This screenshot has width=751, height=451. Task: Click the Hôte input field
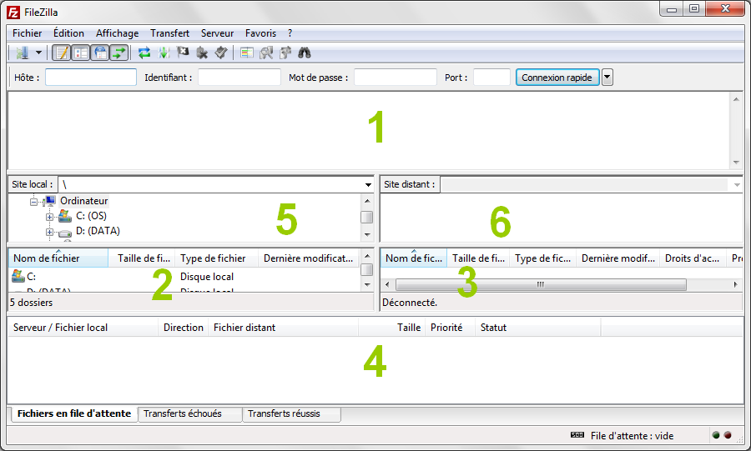coord(91,78)
